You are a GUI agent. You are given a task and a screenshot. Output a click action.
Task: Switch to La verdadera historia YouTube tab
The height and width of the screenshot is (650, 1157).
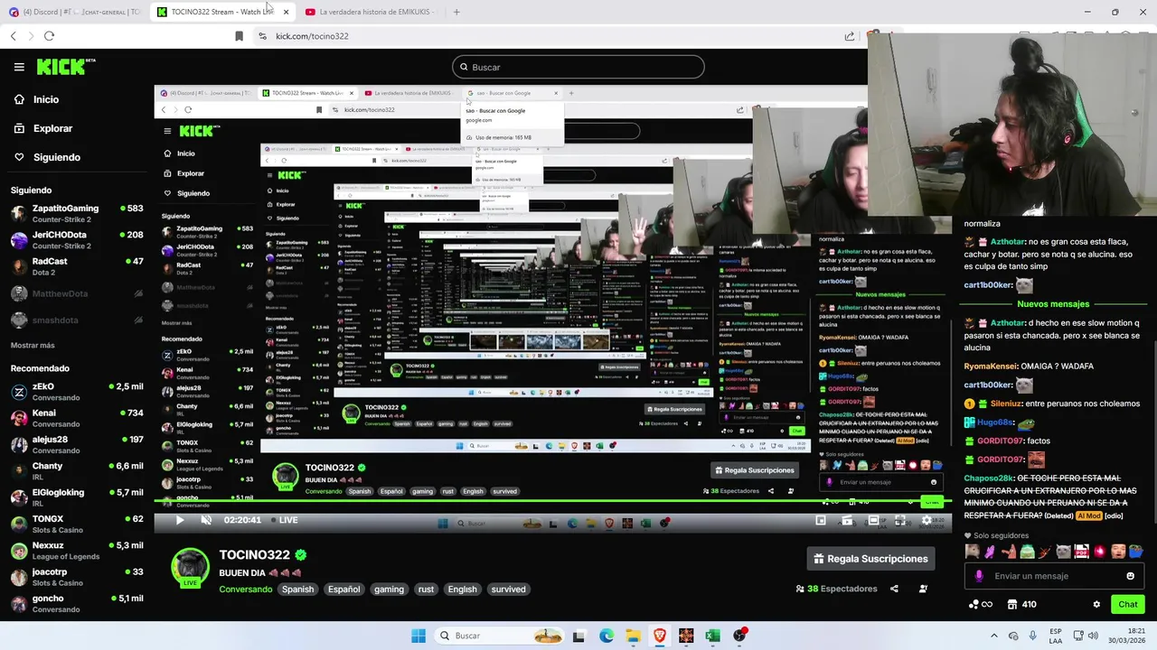point(371,12)
